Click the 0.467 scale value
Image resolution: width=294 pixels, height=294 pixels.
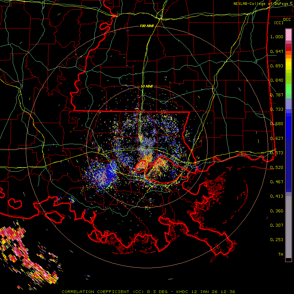tap(277, 182)
